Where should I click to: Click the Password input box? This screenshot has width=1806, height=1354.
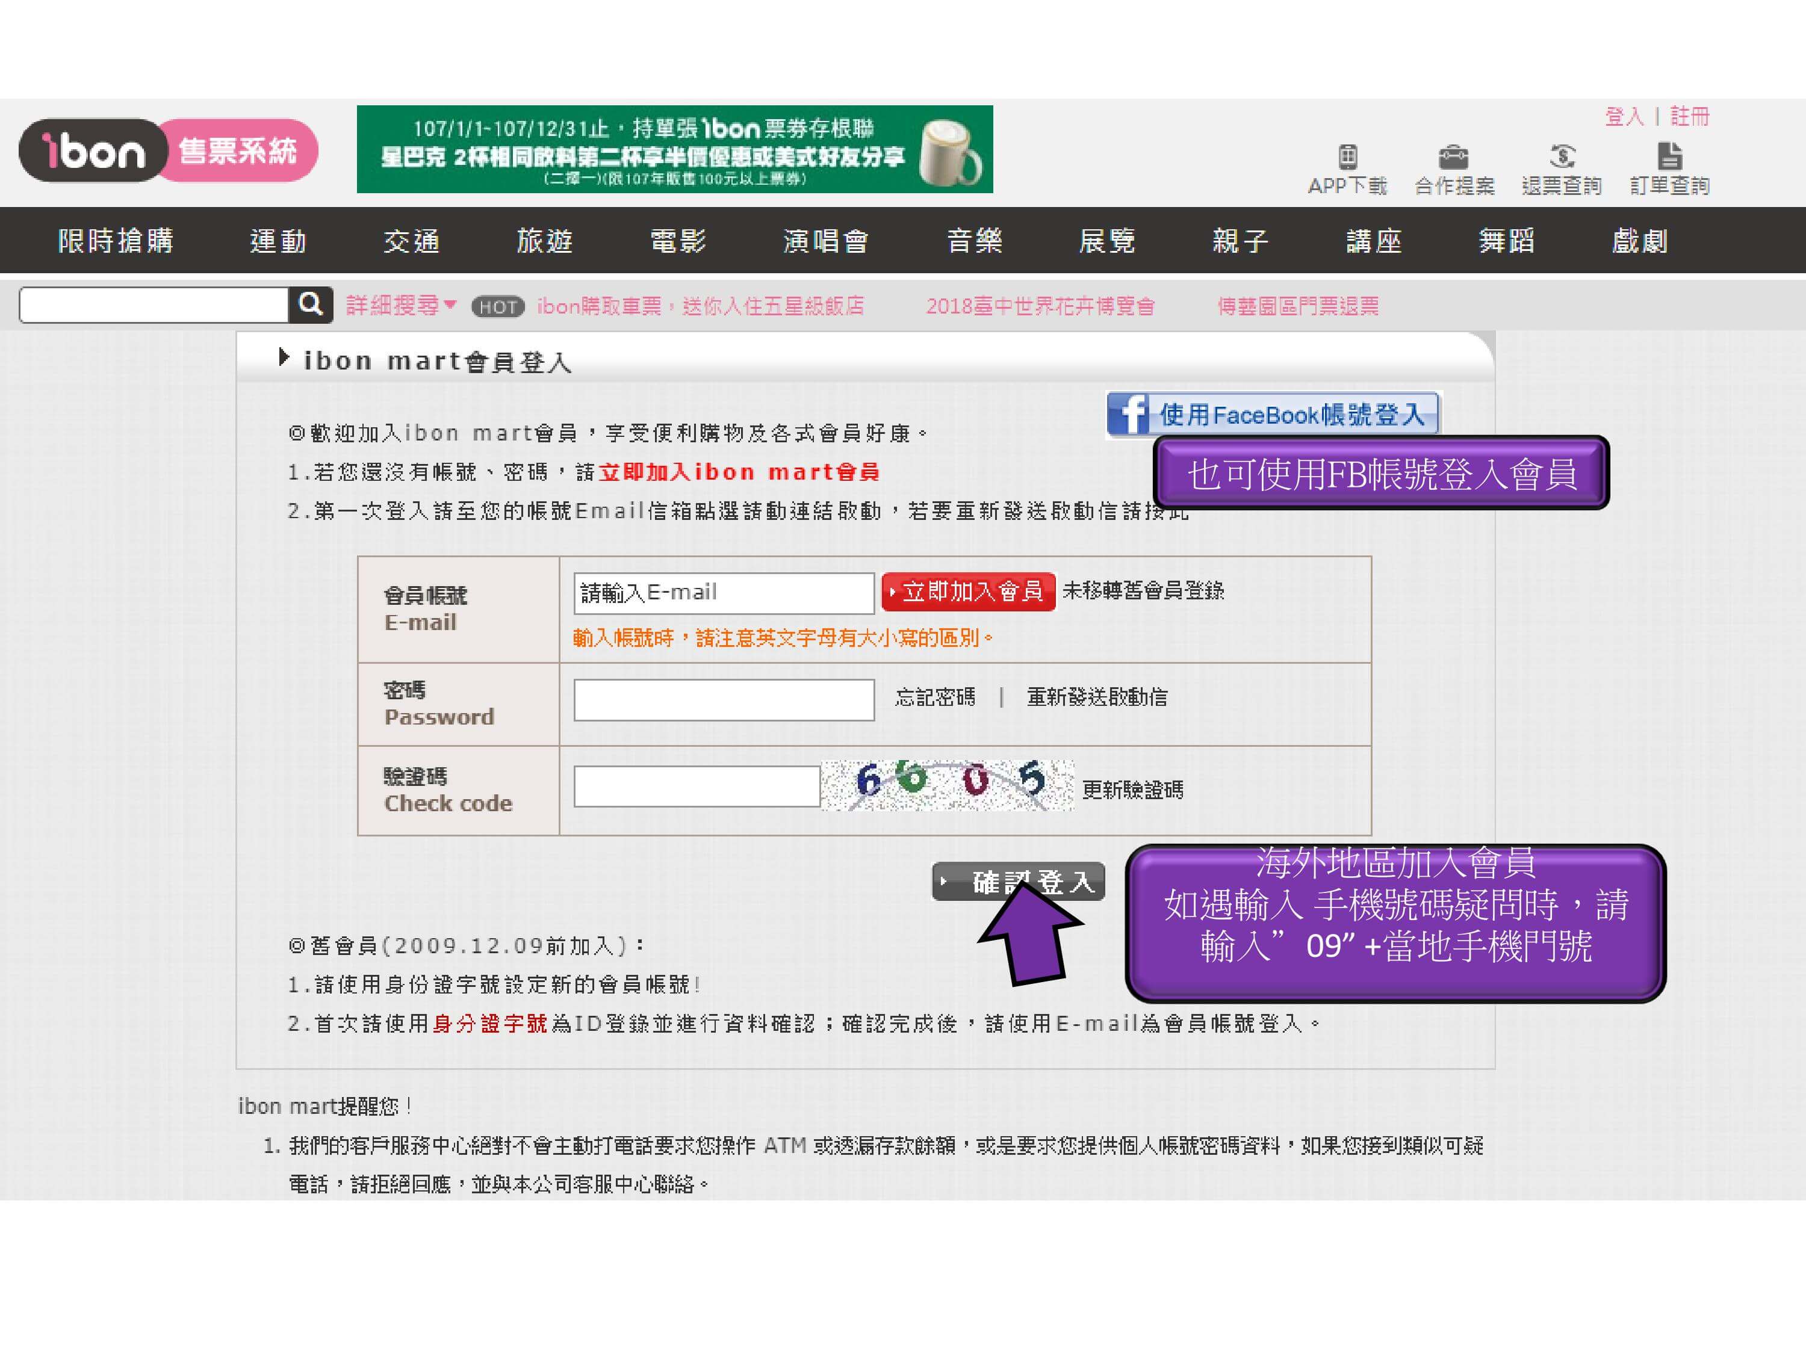point(724,700)
